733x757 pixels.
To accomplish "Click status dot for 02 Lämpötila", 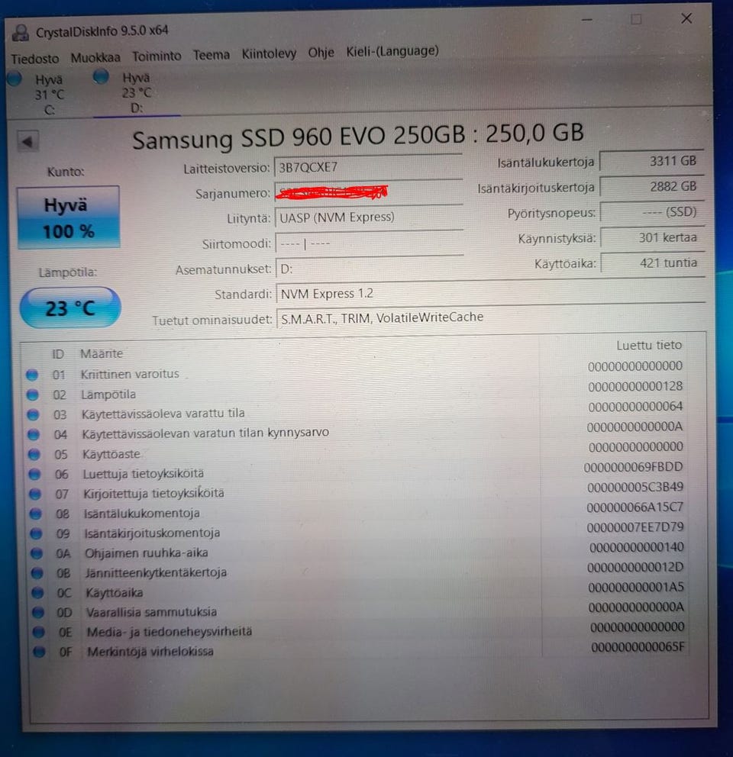I will 32,395.
